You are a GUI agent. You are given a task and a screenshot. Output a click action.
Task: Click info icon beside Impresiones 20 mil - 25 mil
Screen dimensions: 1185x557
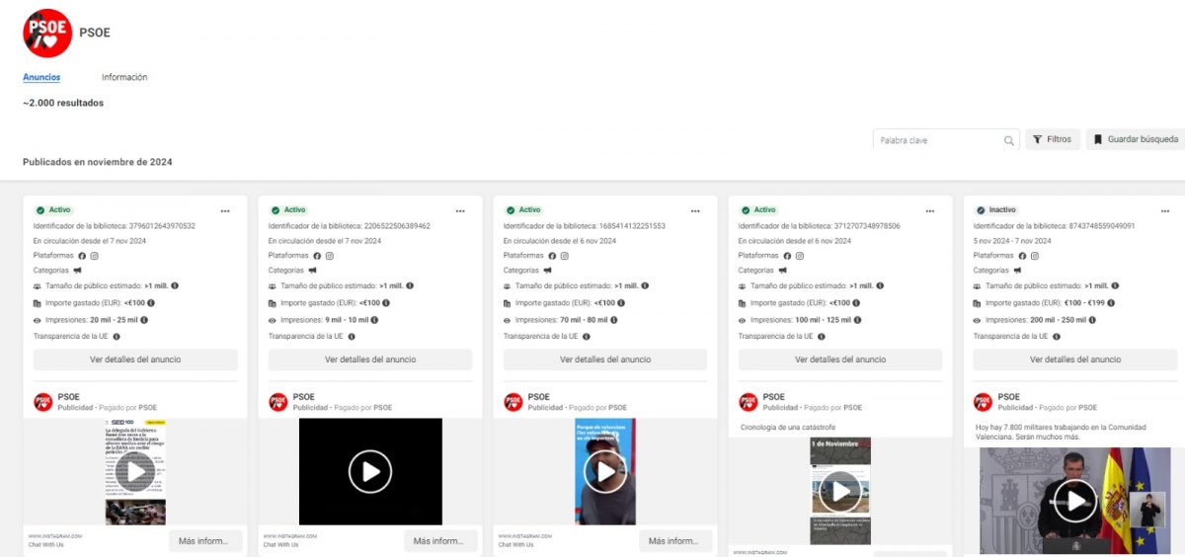144,320
